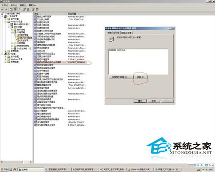Click the Internet Explorer quick launch icon on the taskbar
Screen dimensions: 215x172
pyautogui.click(x=11, y=169)
